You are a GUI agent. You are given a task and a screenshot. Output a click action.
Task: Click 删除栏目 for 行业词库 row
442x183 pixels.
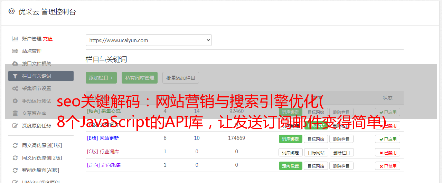click(x=341, y=153)
